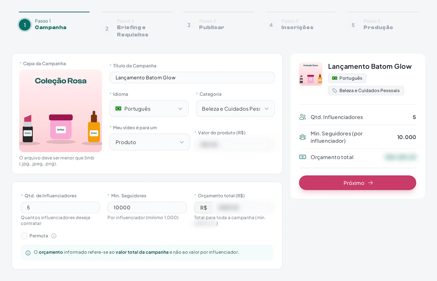Screen dimensions: 437x281
Task: Click the followers group icon beside Min. Seguidores
Action: point(303,137)
